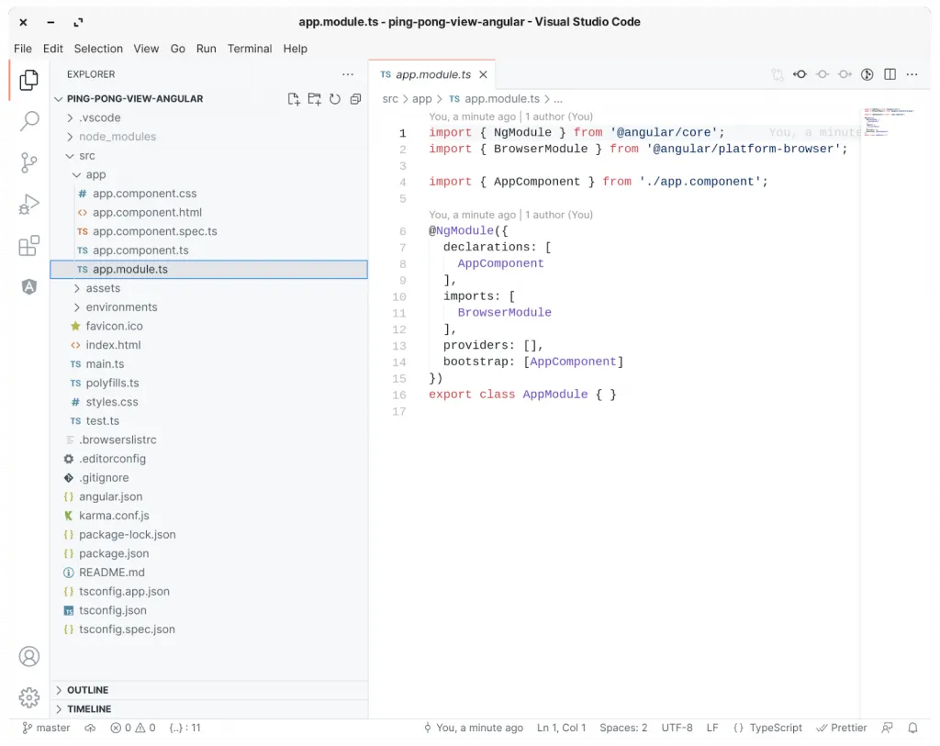Open the Search view icon
This screenshot has height=746, width=940.
pyautogui.click(x=28, y=121)
